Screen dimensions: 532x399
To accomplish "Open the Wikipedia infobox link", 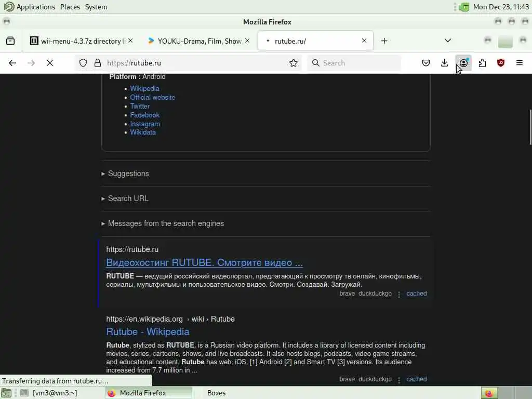I will tap(144, 88).
